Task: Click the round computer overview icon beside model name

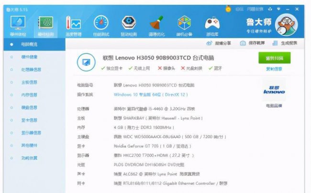Action: click(86, 62)
